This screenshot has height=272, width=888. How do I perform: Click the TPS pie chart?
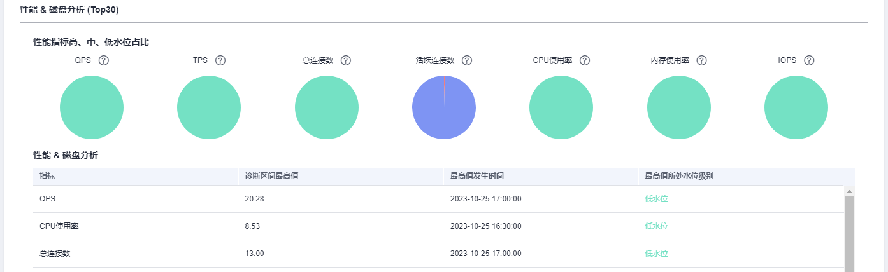point(209,107)
